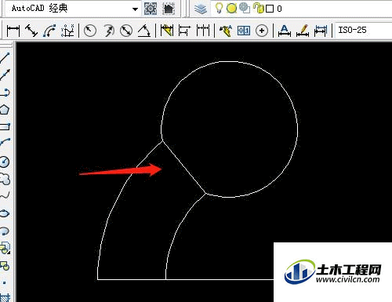The width and height of the screenshot is (392, 302).
Task: Click the My Workspace house icon
Action: (169, 9)
